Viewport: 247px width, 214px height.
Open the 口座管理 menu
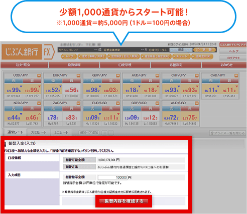click(x=125, y=65)
